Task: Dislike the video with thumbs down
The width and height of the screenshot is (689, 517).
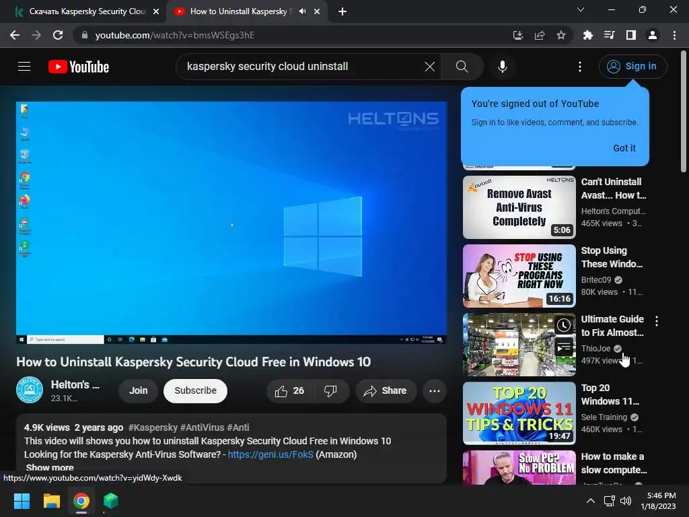Action: pyautogui.click(x=331, y=391)
